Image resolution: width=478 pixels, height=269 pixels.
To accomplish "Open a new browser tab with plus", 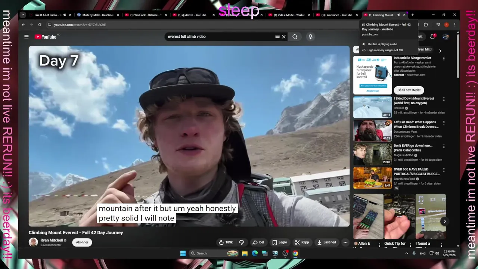I will pyautogui.click(x=413, y=15).
